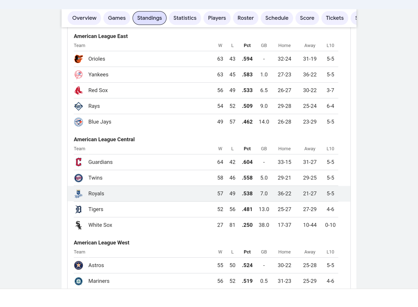Click the Astros team logo

pyautogui.click(x=79, y=265)
